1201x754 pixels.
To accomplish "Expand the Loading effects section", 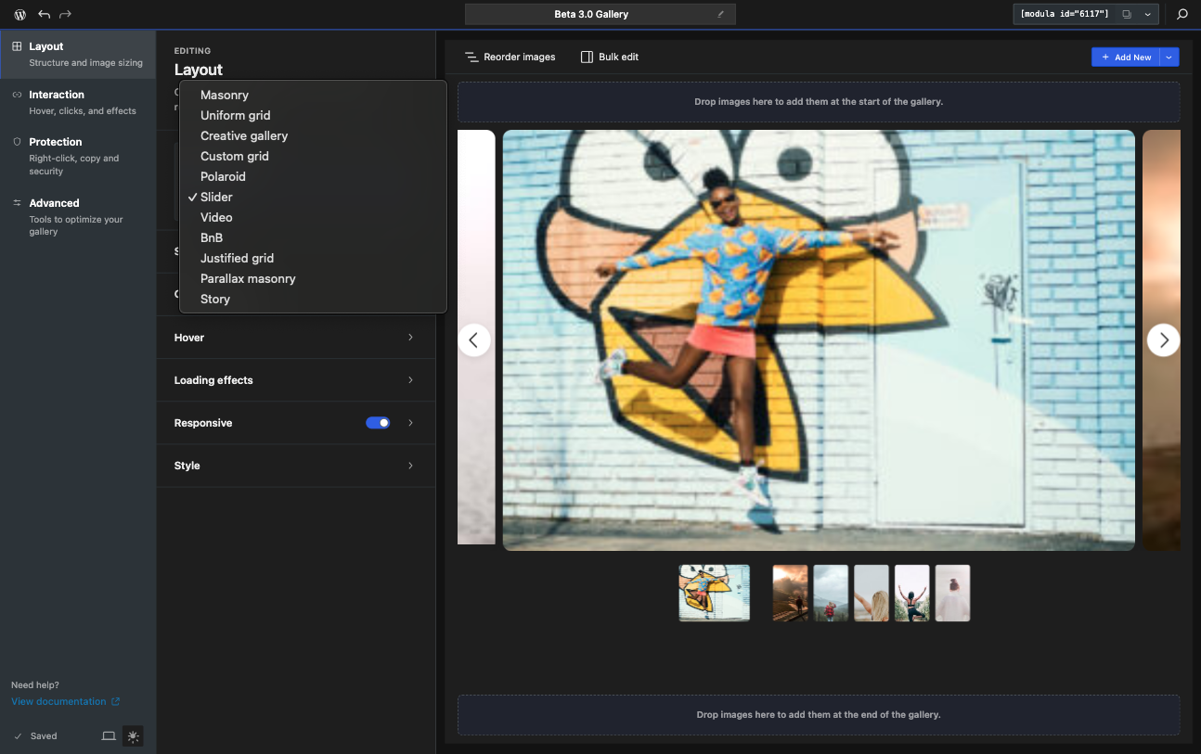I will [295, 380].
